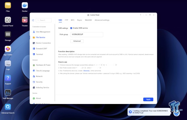Click the Function description heading

tap(66, 51)
